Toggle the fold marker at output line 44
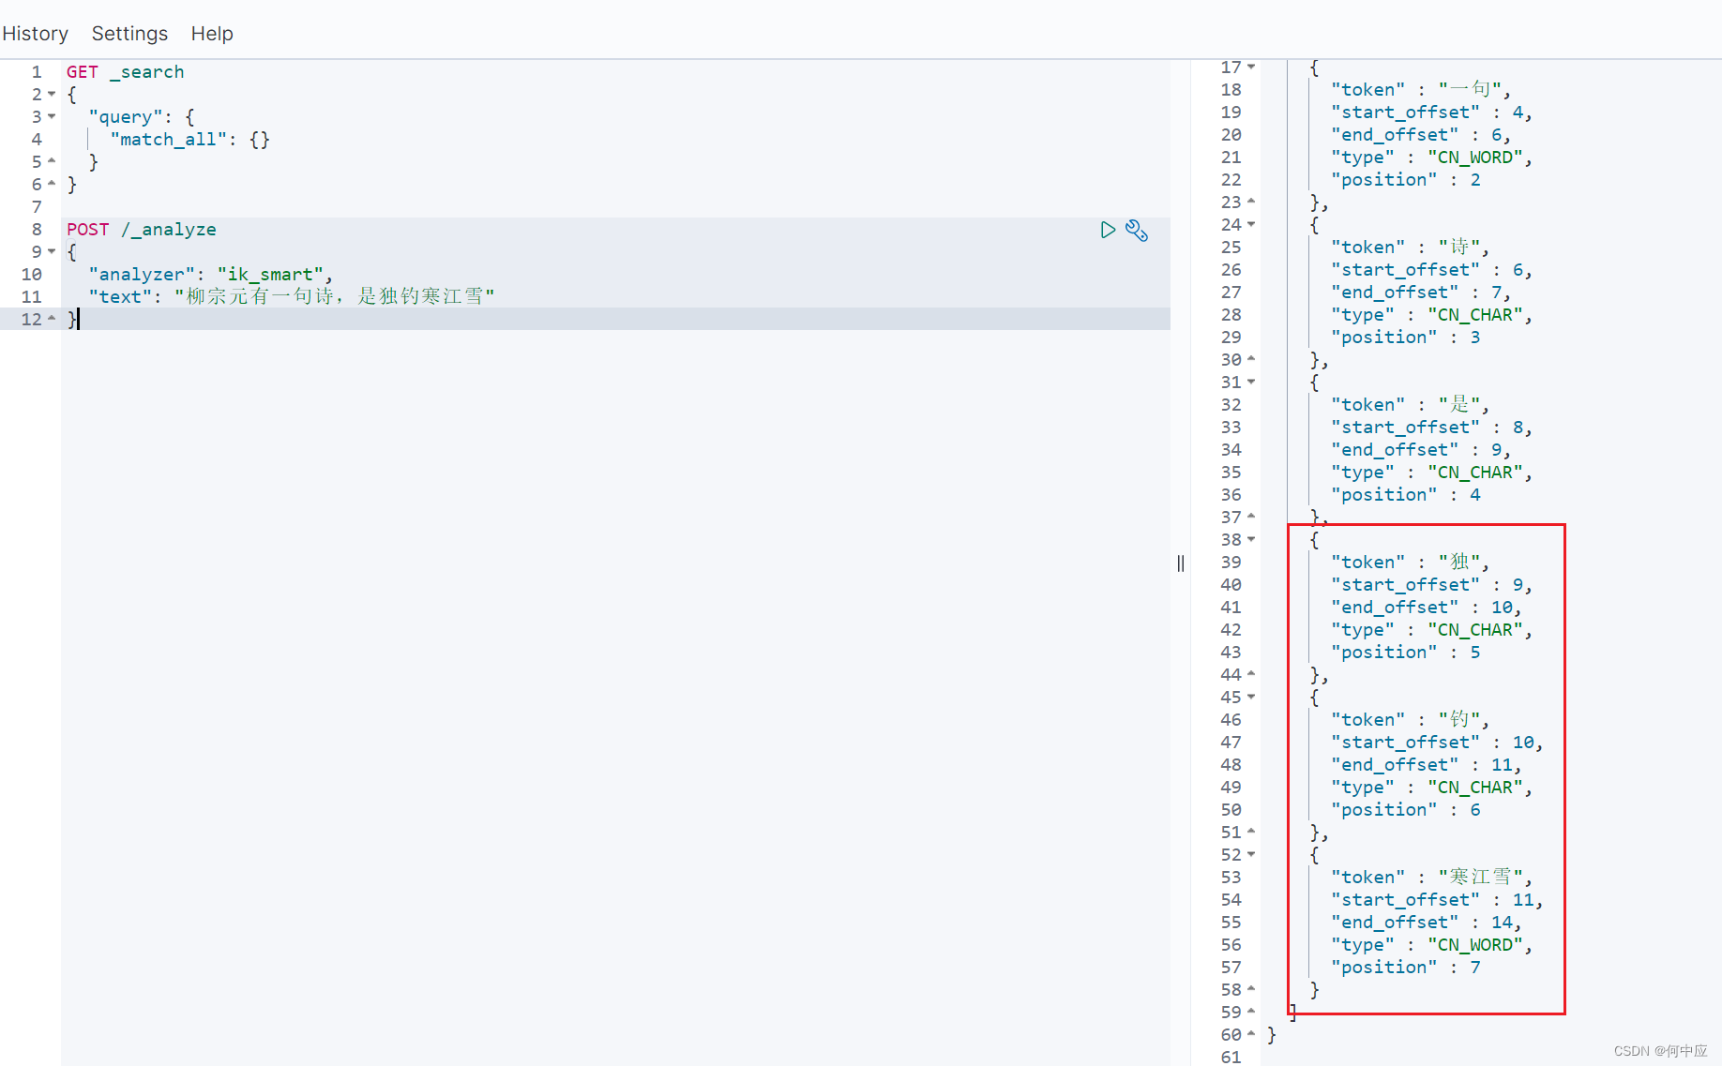The image size is (1722, 1066). [x=1251, y=675]
